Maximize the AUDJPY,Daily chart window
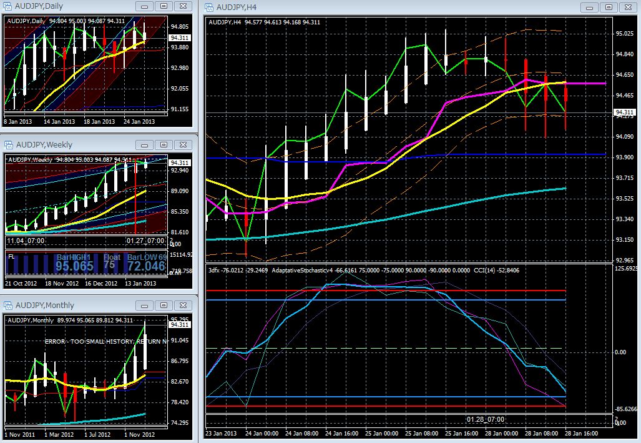This screenshot has height=443, width=641. pos(164,6)
